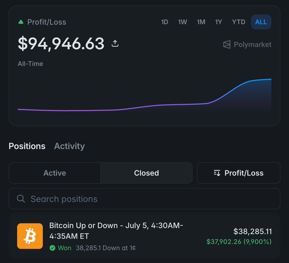
Task: Select the YTD time range
Action: click(x=239, y=22)
